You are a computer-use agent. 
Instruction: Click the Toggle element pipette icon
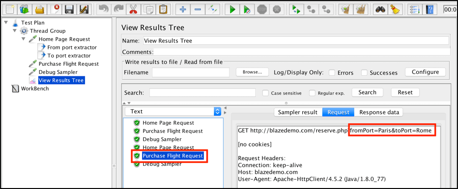213,9
